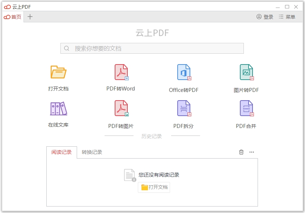Click the 搜索你想要的文档 search field

click(x=152, y=48)
